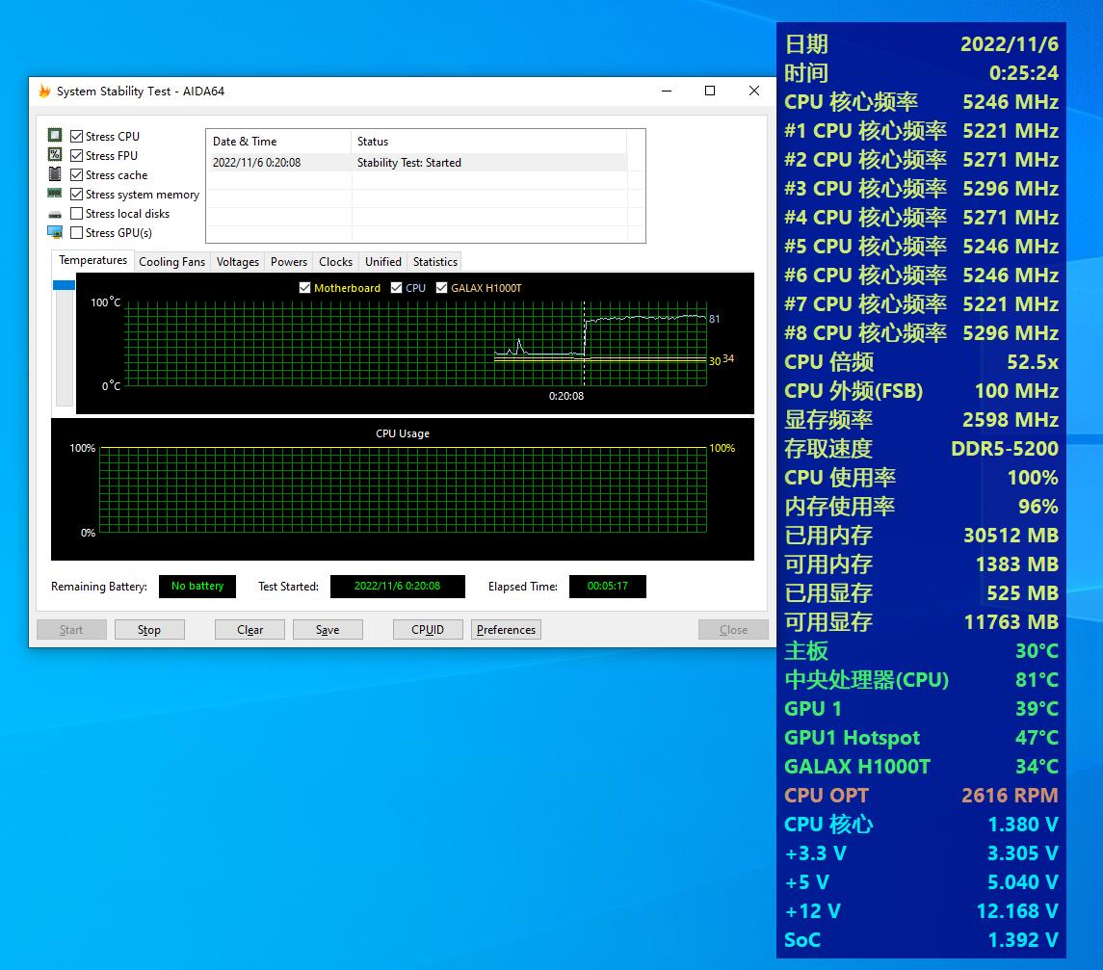Screen dimensions: 1103x970
Task: Uncheck the Stress CPU checkbox
Action: (x=77, y=137)
